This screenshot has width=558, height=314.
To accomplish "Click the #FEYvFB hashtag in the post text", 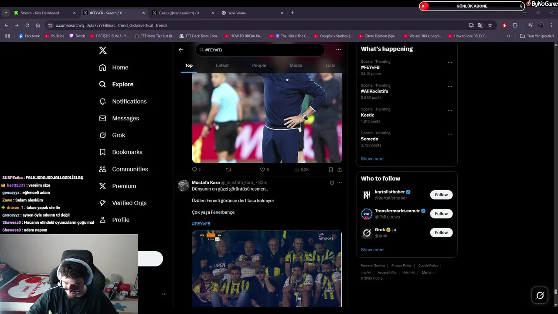I will point(201,224).
